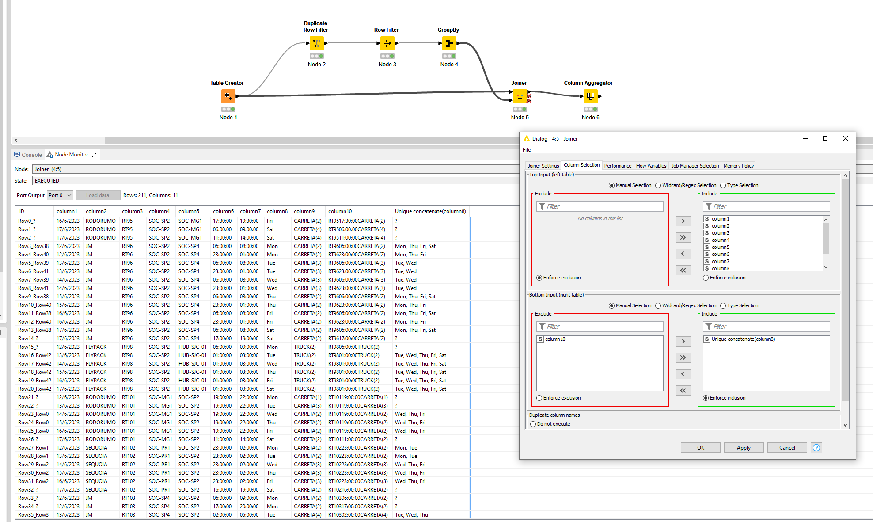Viewport: 873px width, 522px height.
Task: Open the Joiner dialog help button
Action: [x=816, y=448]
